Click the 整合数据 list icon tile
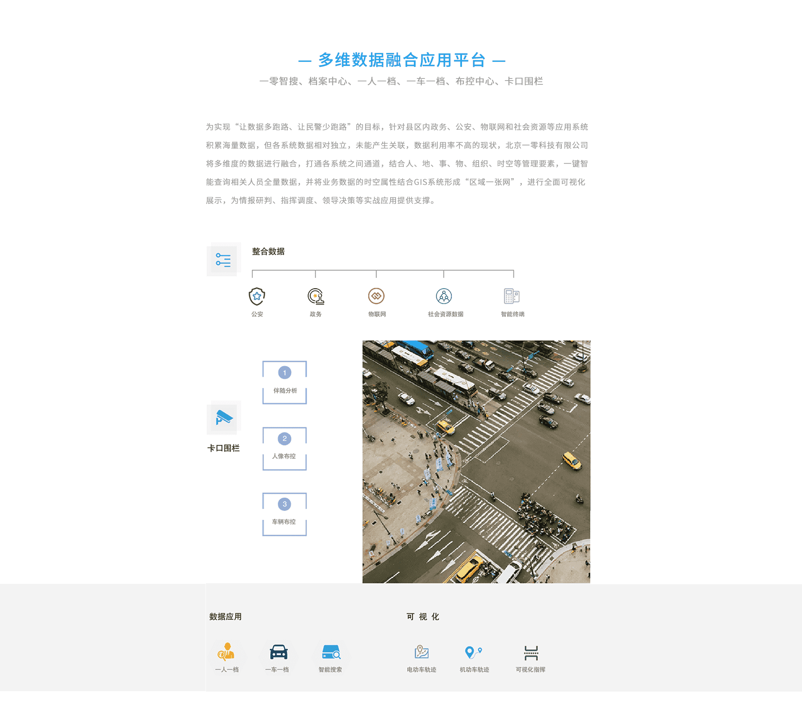Screen dimensions: 802x707 tap(223, 260)
